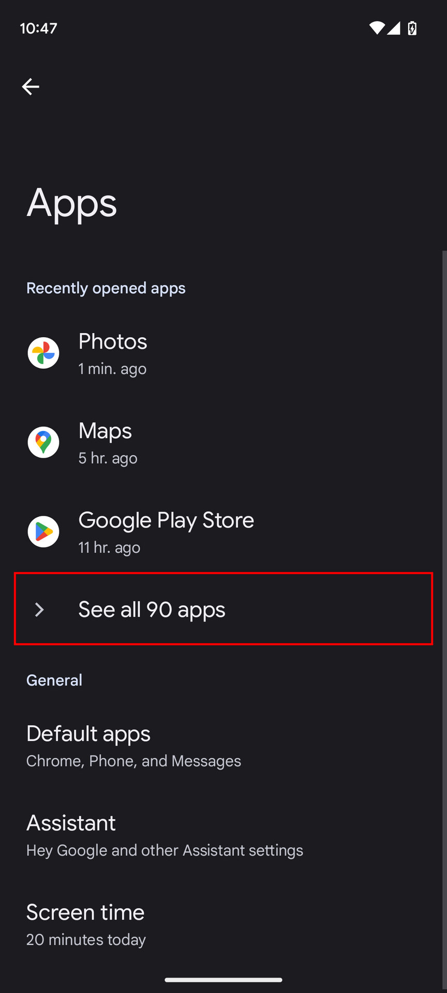This screenshot has width=447, height=993.
Task: Click the chevron beside See all apps
Action: [x=39, y=610]
